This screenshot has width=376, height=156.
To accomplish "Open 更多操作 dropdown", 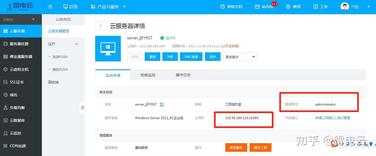I will (240, 57).
